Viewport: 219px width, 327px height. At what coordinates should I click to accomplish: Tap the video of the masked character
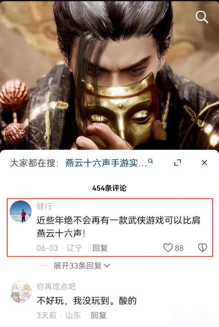point(109,75)
